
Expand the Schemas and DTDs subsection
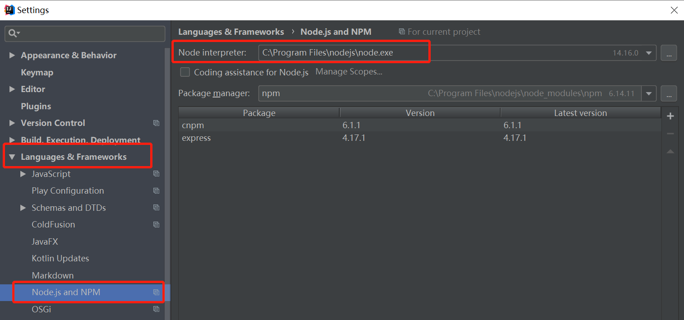tap(23, 208)
